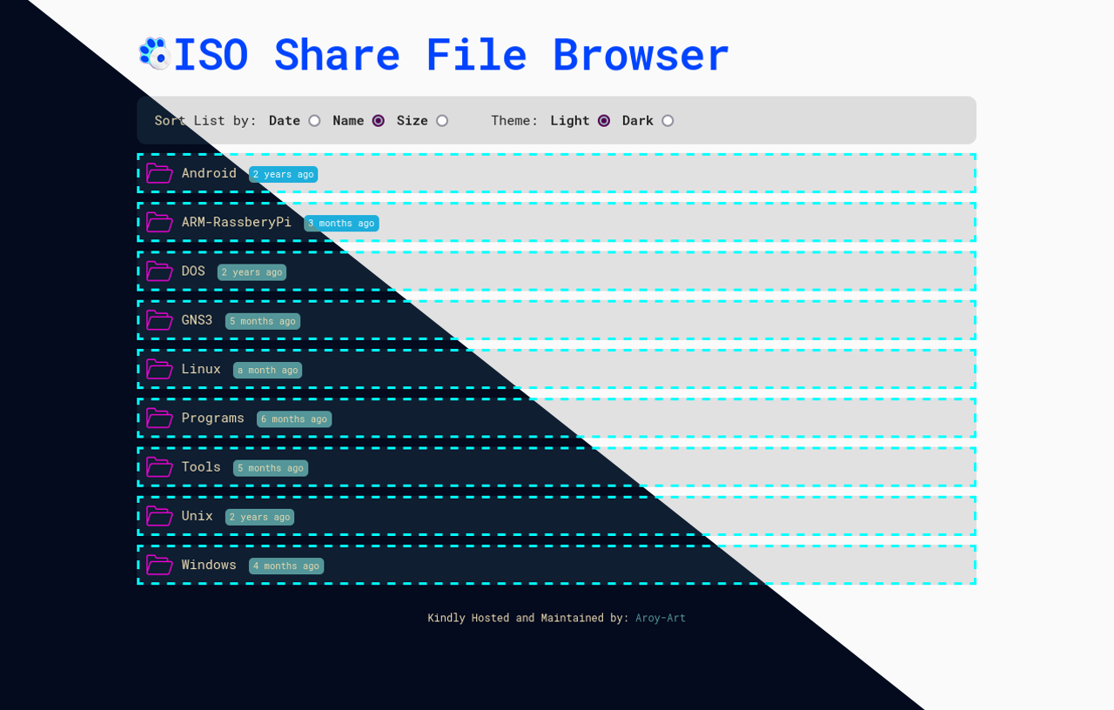This screenshot has height=710, width=1114.
Task: Click the Programs folder icon
Action: pyautogui.click(x=159, y=418)
